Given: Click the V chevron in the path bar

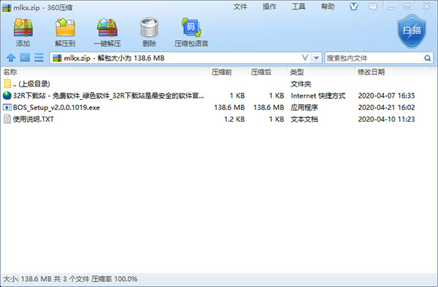Looking at the screenshot, I should (305, 58).
